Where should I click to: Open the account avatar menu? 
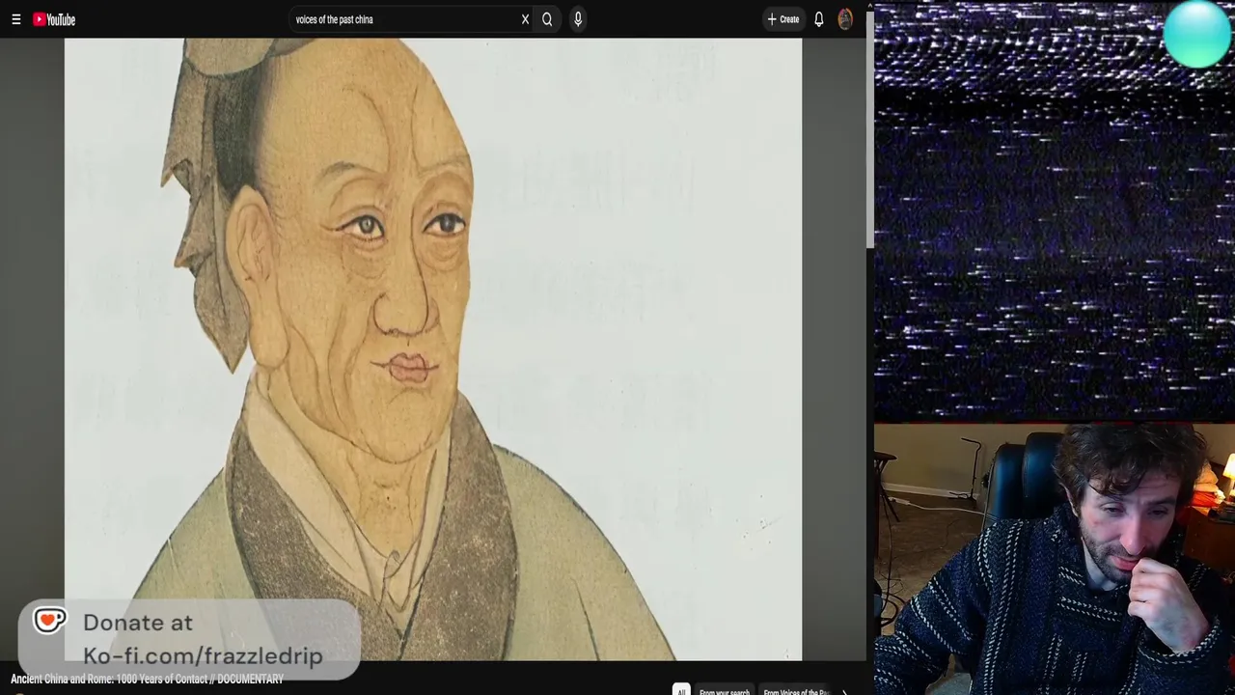(x=845, y=19)
